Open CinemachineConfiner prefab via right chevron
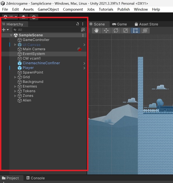 pos(84,63)
